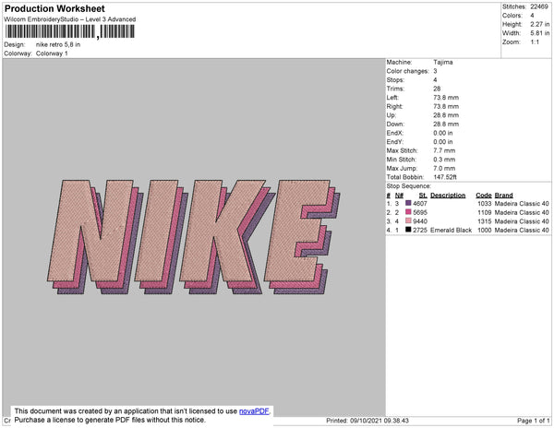Click the 'Color changes:' label
The image size is (554, 428).
pyautogui.click(x=407, y=71)
